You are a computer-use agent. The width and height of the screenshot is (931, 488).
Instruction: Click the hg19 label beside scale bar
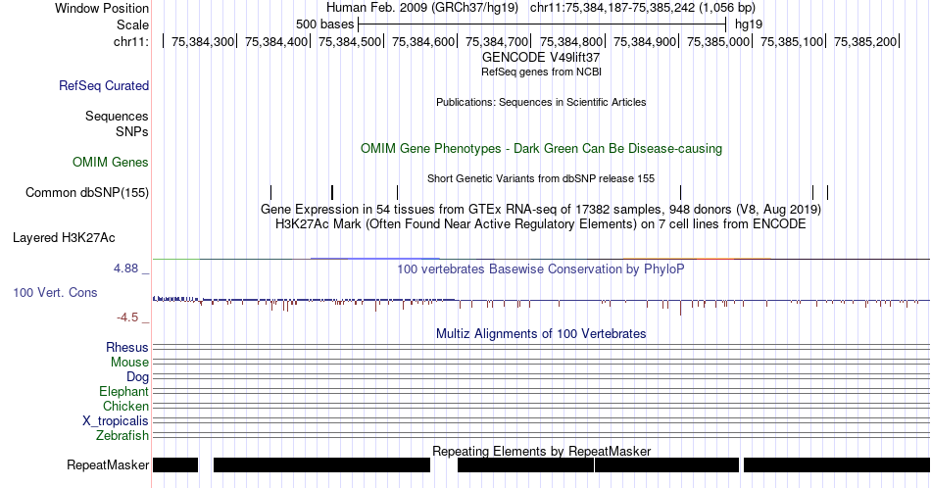[749, 24]
